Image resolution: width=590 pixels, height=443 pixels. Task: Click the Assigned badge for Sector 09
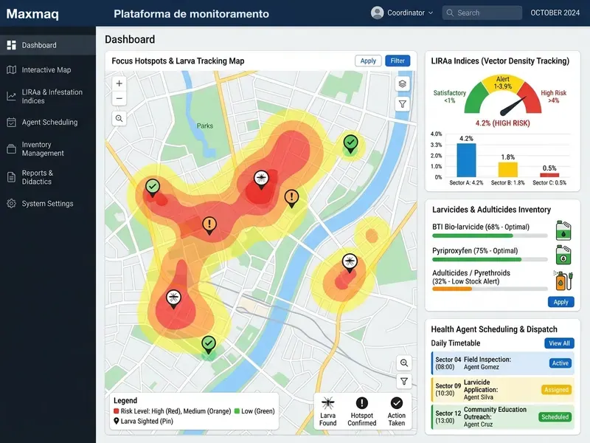557,390
